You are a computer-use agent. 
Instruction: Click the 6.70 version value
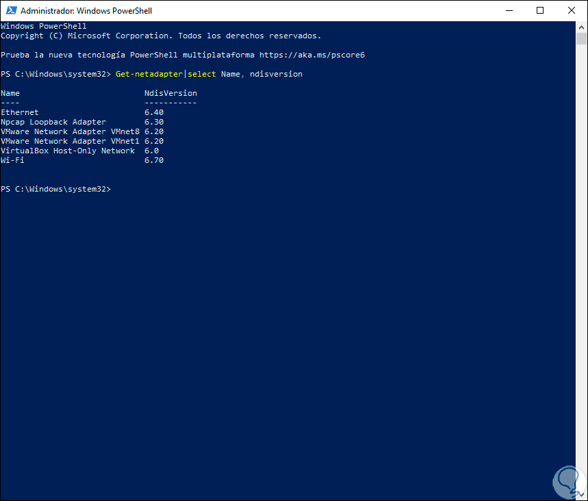[154, 161]
